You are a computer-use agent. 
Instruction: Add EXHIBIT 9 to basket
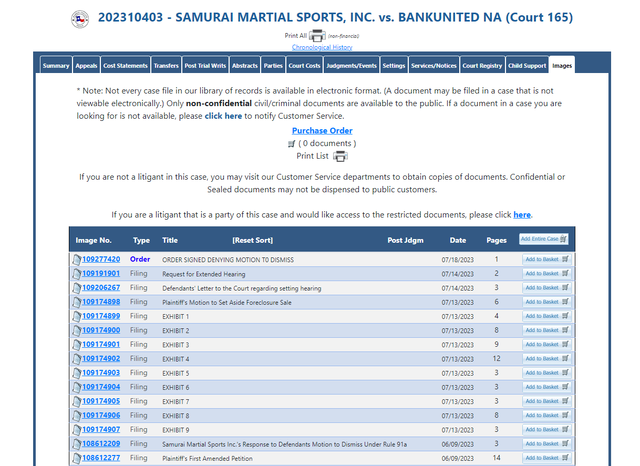coord(547,430)
